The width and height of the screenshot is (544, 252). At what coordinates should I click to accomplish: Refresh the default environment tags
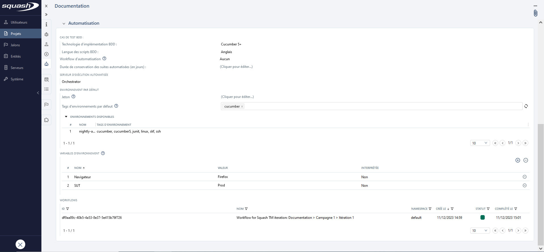pos(526,106)
